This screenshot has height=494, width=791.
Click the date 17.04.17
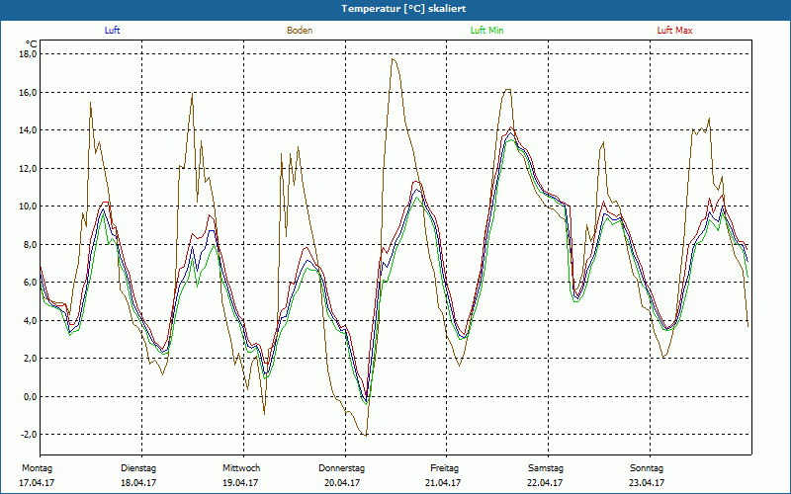click(37, 483)
